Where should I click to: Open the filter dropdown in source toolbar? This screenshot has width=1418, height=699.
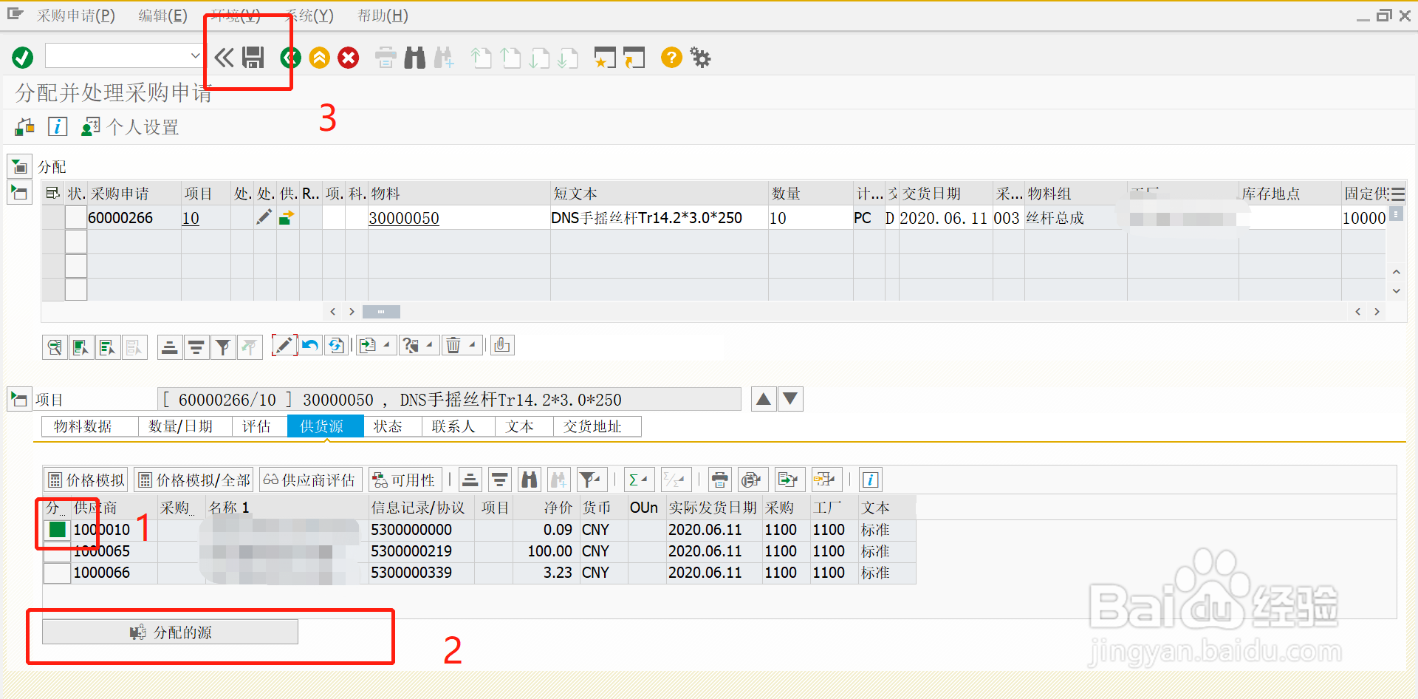592,480
